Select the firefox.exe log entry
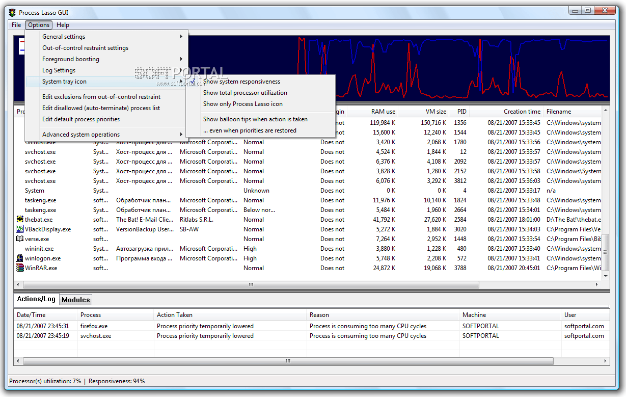The image size is (626, 397). tap(94, 326)
